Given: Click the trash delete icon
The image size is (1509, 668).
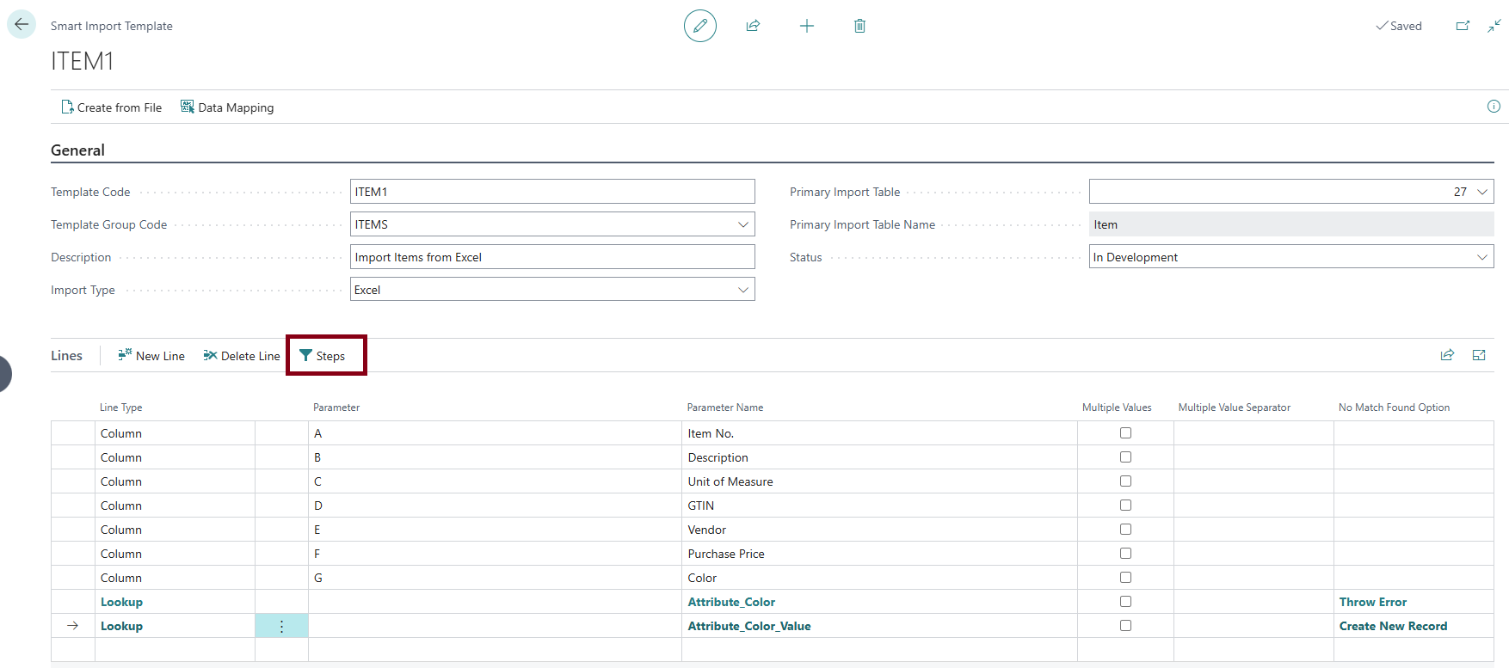Looking at the screenshot, I should pos(859,26).
